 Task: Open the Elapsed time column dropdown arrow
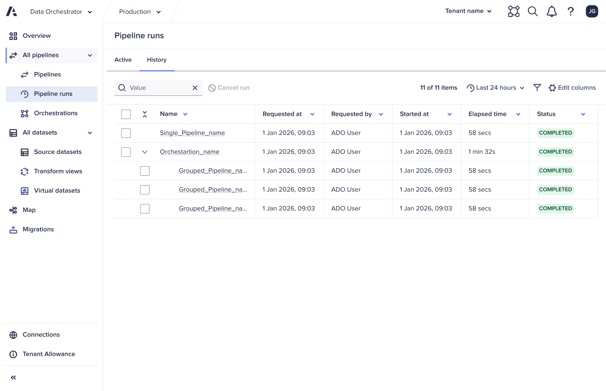click(518, 114)
